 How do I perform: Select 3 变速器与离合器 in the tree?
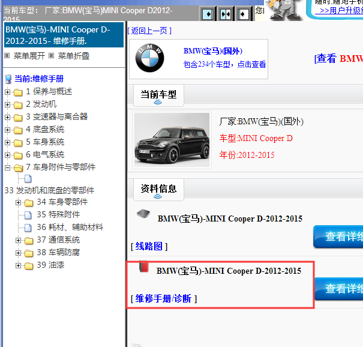click(57, 116)
